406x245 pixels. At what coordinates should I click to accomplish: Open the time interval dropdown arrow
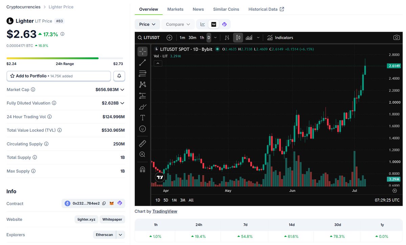click(216, 37)
